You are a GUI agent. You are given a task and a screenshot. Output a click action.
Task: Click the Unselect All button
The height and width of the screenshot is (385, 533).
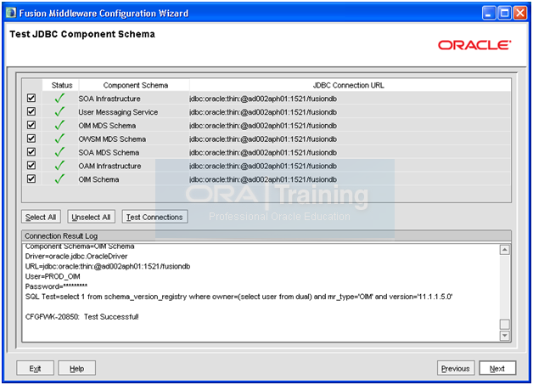point(91,217)
